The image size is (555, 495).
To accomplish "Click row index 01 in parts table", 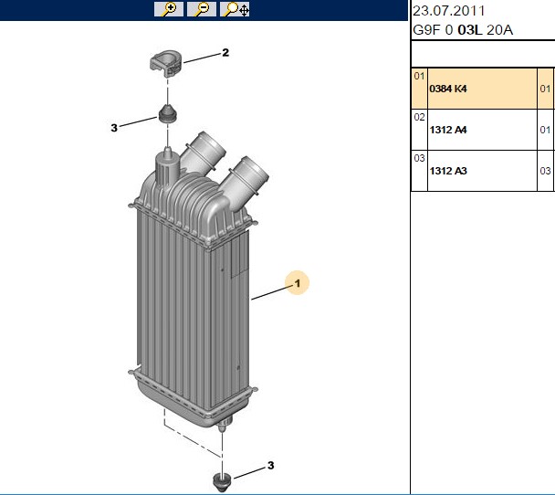I will pyautogui.click(x=419, y=76).
